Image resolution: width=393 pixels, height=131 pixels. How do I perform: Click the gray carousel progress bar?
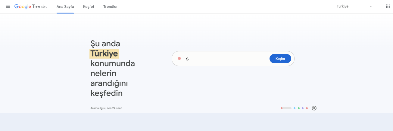pyautogui.click(x=286, y=108)
